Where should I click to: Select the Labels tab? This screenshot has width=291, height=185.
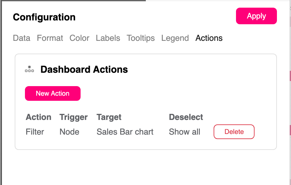[x=108, y=38]
